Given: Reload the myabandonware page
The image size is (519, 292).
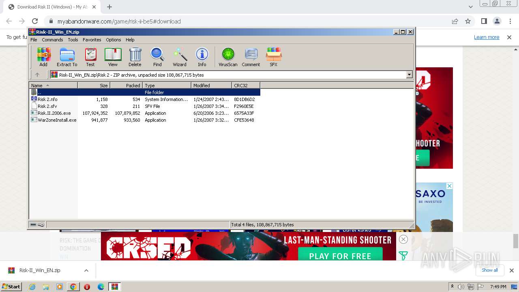Looking at the screenshot, I should click(35, 21).
